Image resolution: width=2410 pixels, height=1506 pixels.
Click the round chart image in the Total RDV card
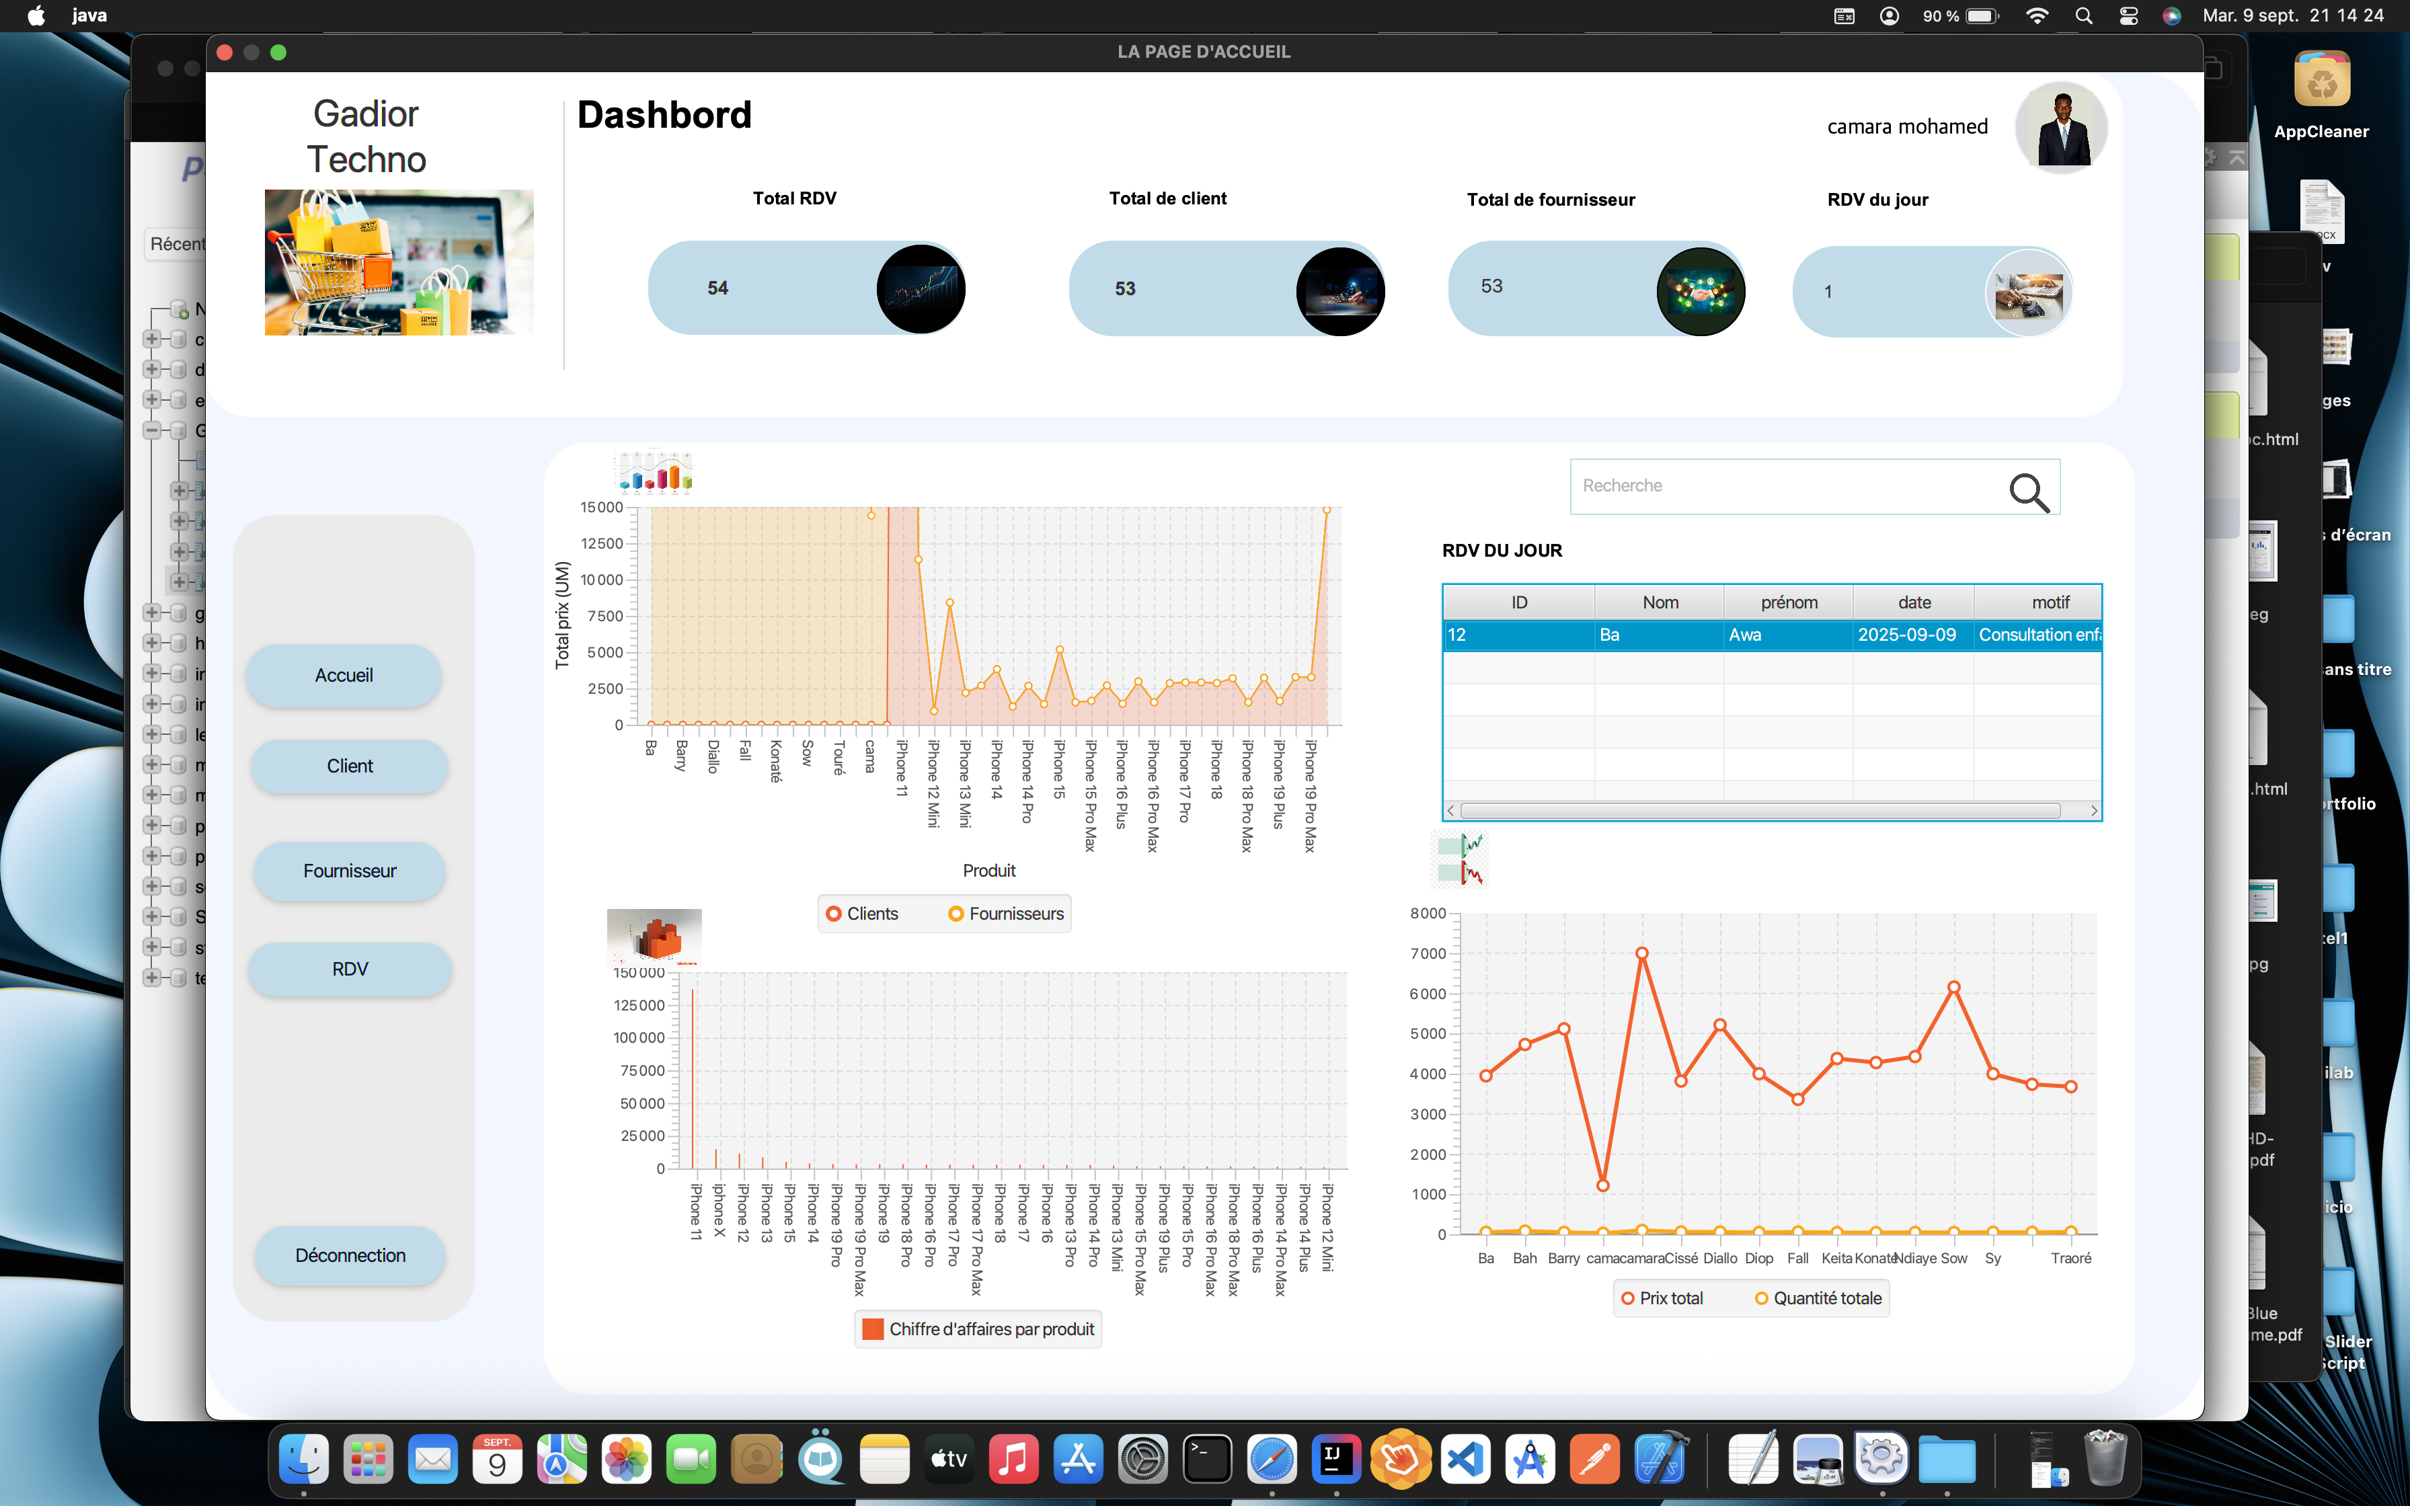[920, 289]
